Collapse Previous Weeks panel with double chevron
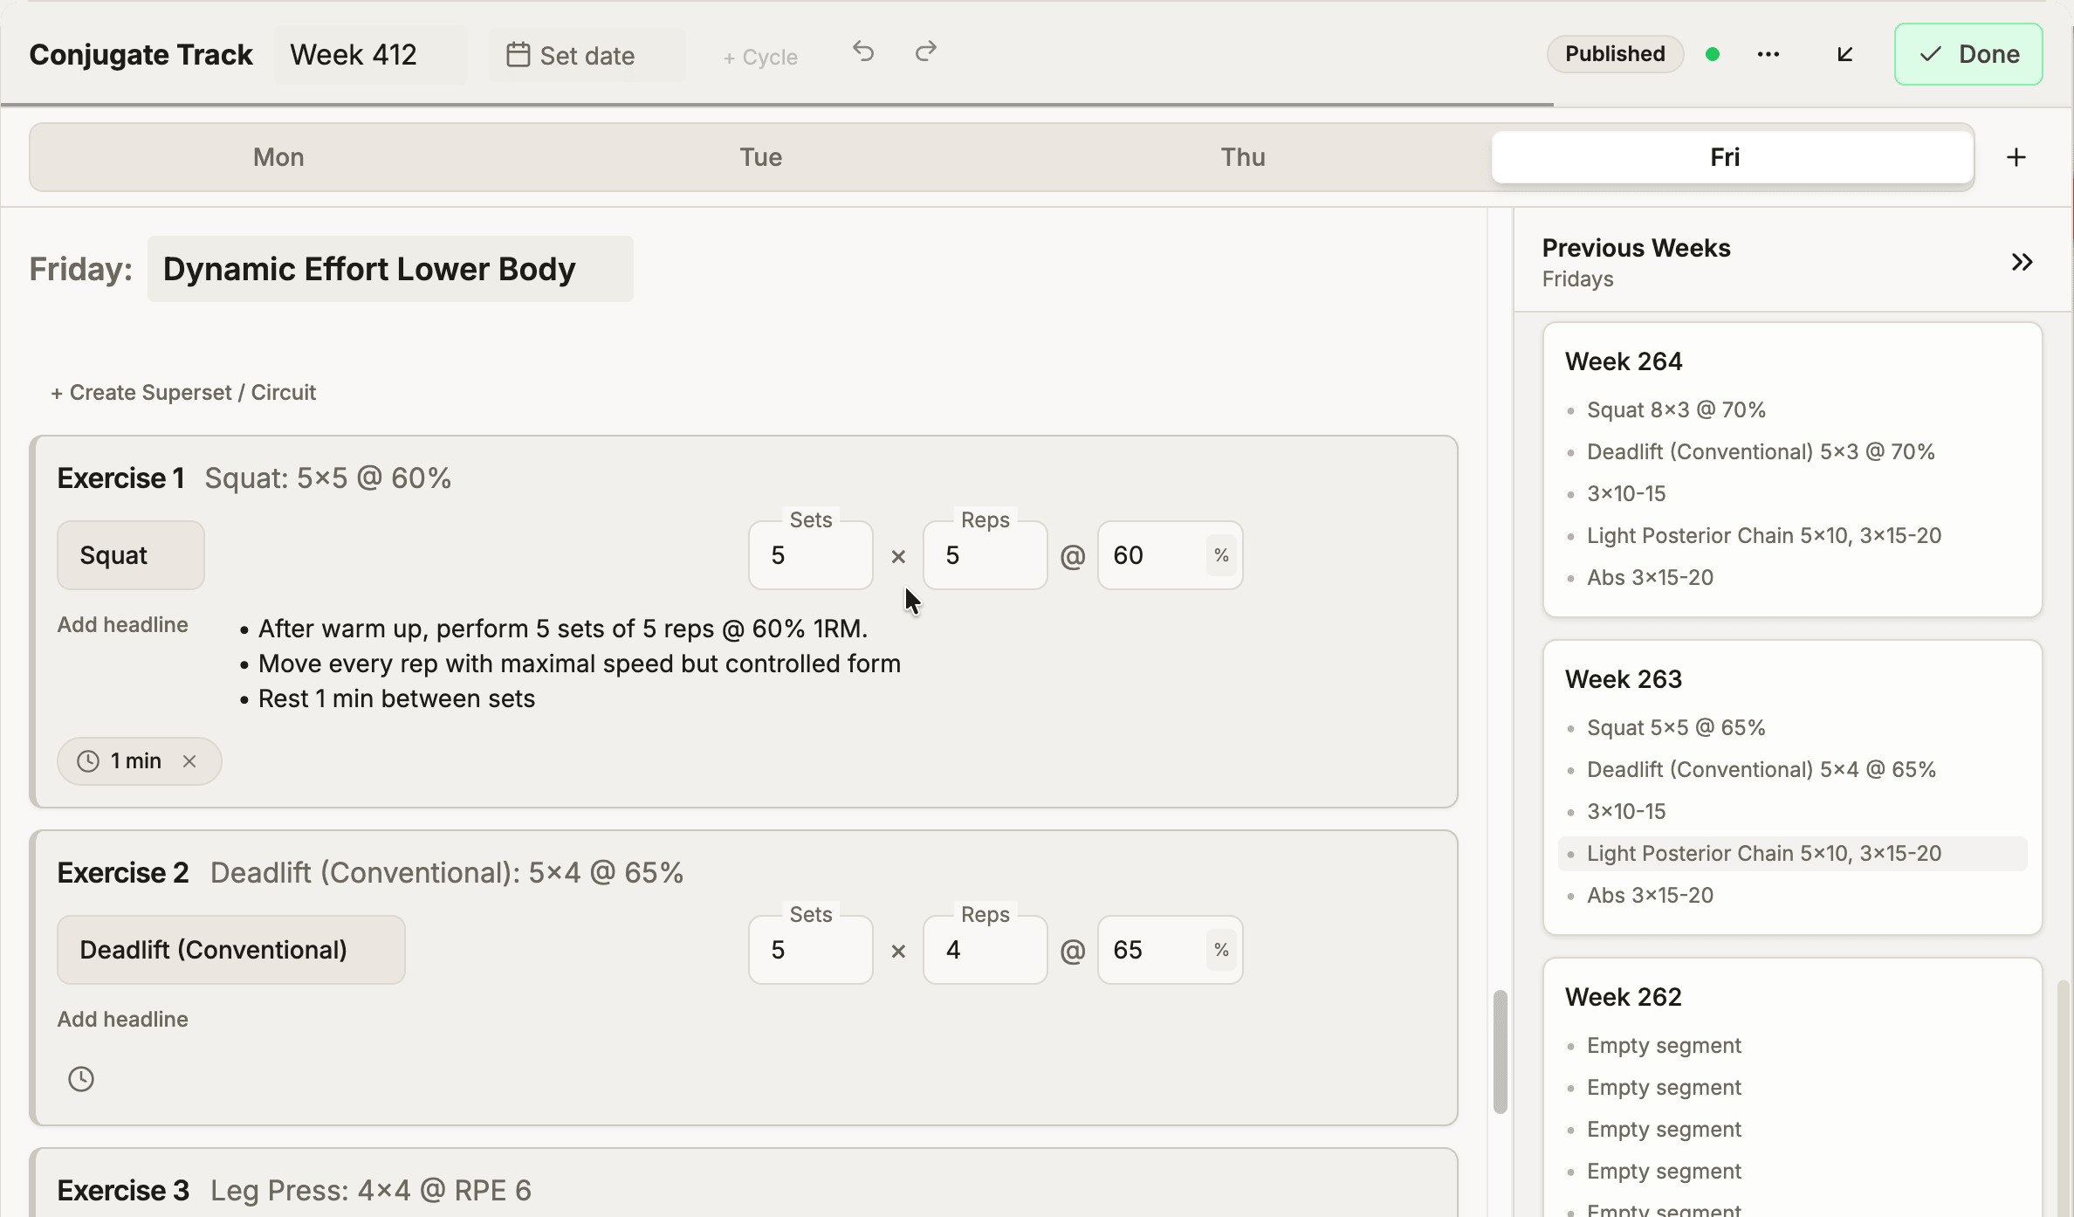 [x=2022, y=262]
